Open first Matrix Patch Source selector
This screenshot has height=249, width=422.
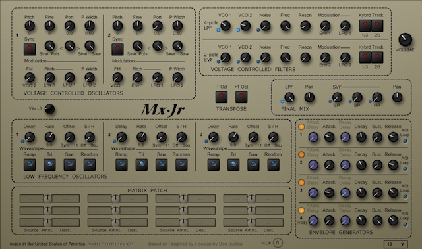click(32, 199)
